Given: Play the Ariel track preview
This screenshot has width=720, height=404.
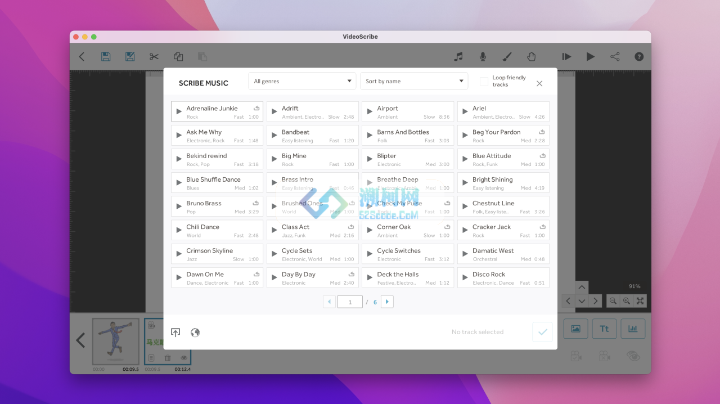Looking at the screenshot, I should [465, 111].
